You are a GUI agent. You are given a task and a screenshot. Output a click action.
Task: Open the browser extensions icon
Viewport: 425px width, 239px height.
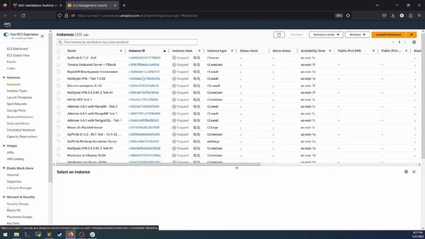coord(410,16)
